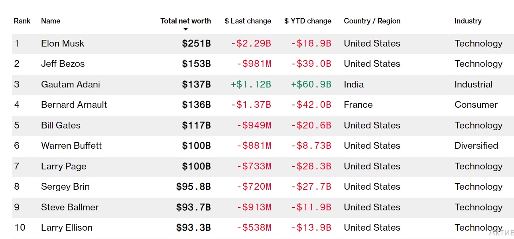514x239 pixels.
Task: Sort table by Rank column header
Action: 22,21
